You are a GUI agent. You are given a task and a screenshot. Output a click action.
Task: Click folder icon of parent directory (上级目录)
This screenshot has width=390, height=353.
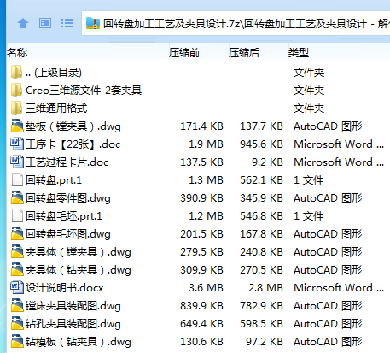tap(16, 72)
